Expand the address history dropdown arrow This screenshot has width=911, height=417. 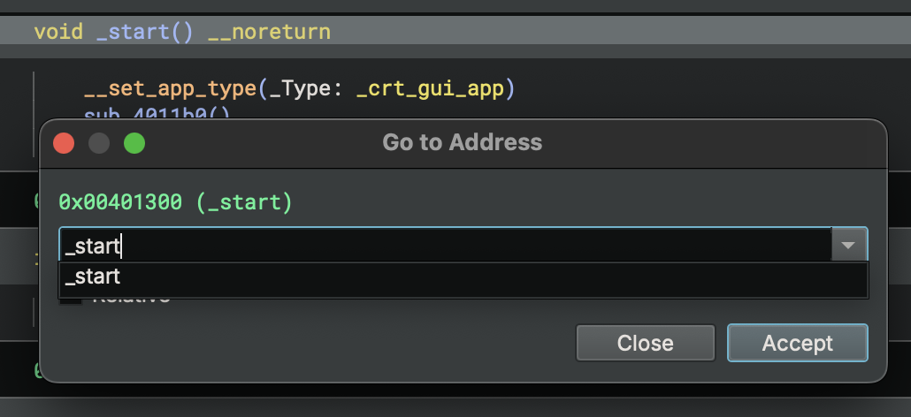[x=848, y=246]
